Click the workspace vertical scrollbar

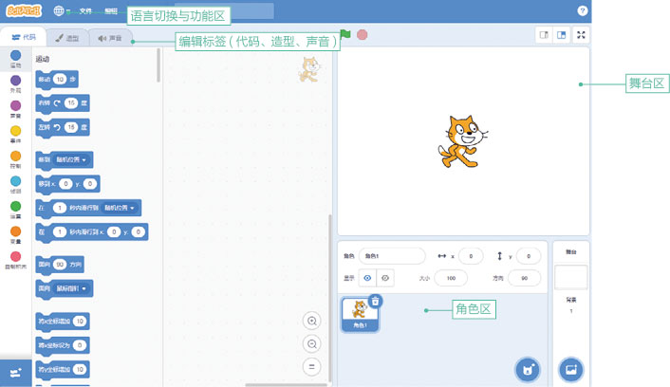(x=330, y=298)
